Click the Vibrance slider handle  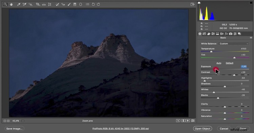coord(225,113)
